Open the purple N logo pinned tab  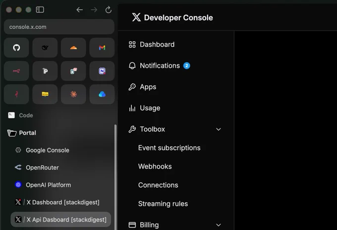pos(102,71)
